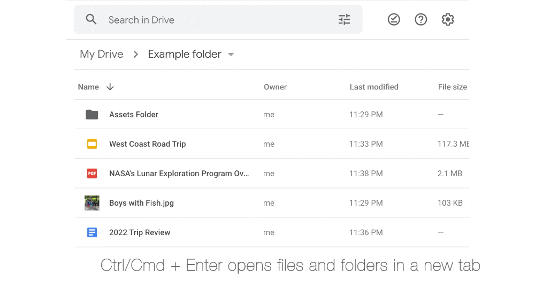Open the Settings gear icon
Screen dimensions: 535x301
(x=448, y=20)
